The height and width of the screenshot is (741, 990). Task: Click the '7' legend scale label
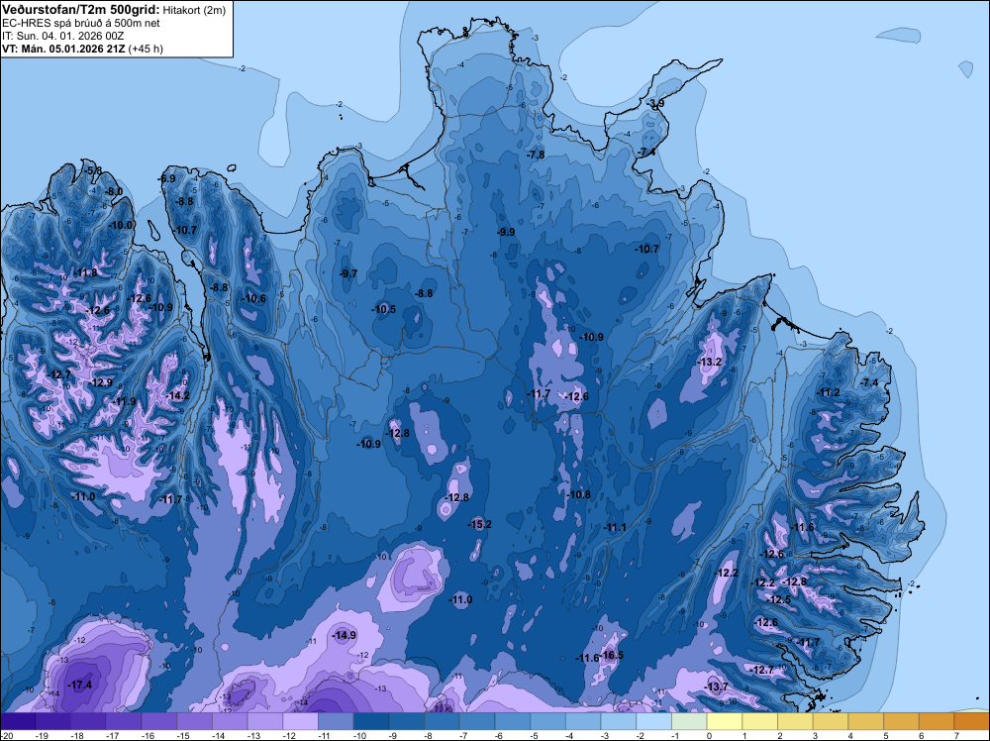coord(956,735)
